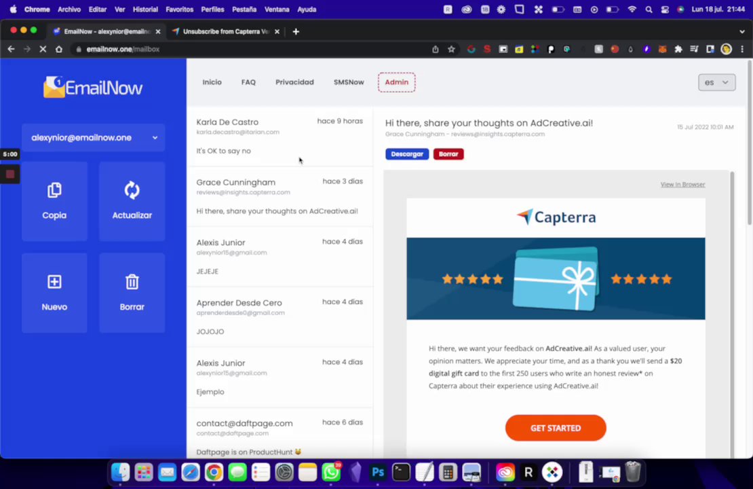Click the Nuevo new mailbox tile
The image size is (753, 489).
pos(54,293)
